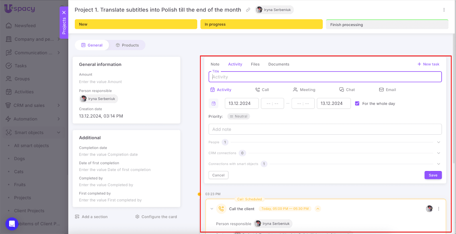Open the three-dot menu in project header

click(x=444, y=10)
